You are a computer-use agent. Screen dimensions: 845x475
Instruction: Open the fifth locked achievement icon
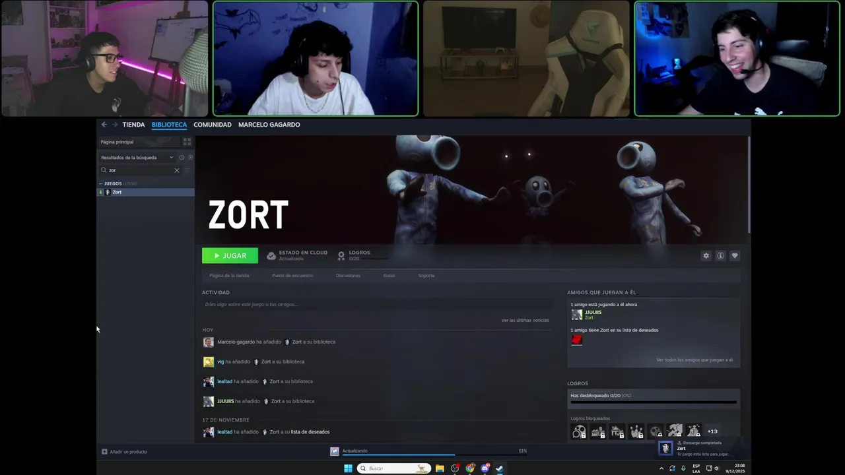(656, 431)
